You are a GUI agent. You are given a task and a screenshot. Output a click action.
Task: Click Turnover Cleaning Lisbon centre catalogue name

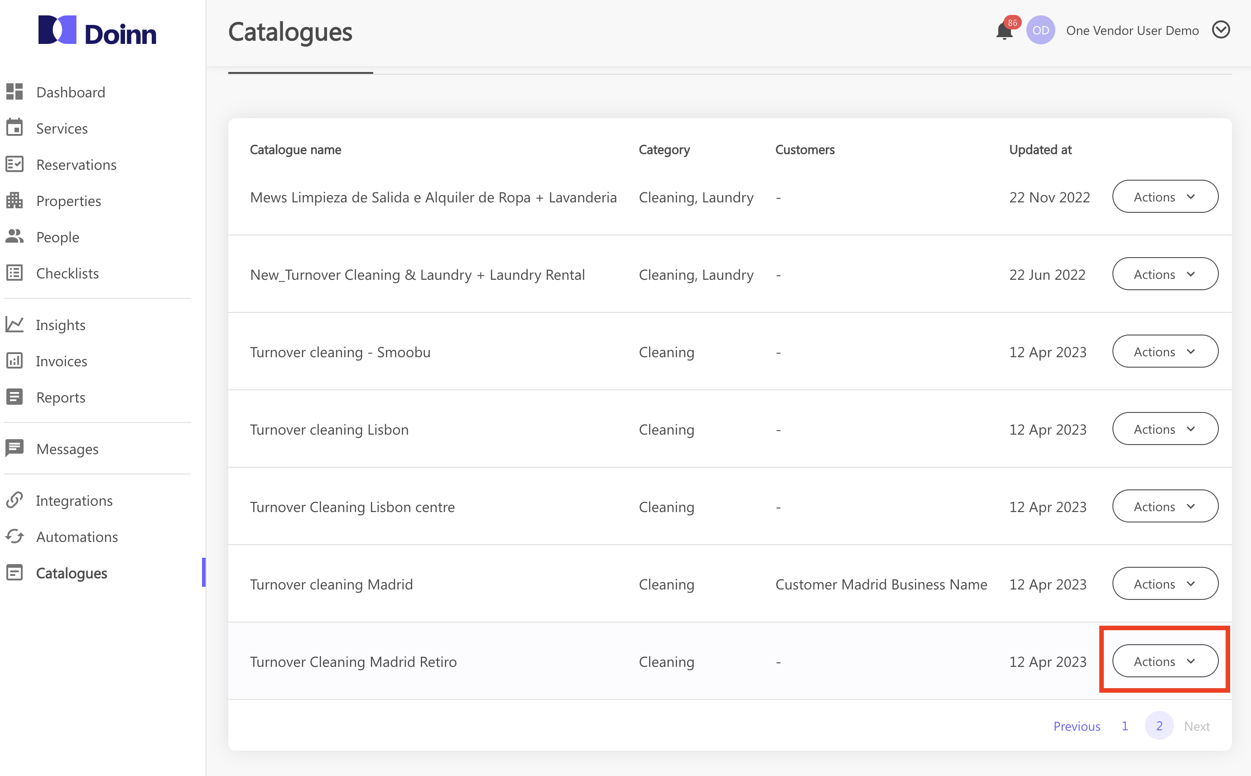pyautogui.click(x=352, y=508)
